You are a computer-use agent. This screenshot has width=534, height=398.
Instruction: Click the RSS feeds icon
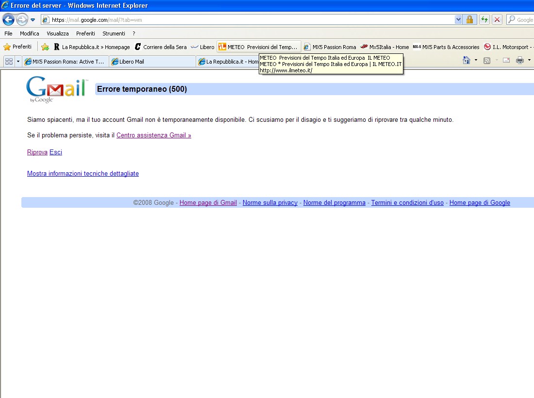coord(487,60)
